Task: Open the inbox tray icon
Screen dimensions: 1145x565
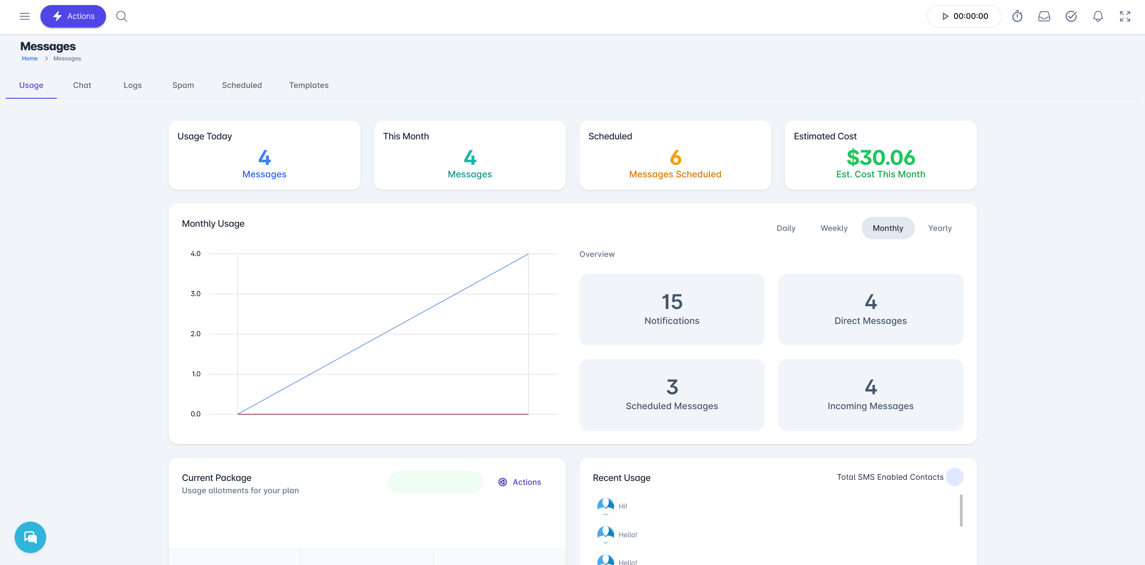Action: coord(1044,16)
